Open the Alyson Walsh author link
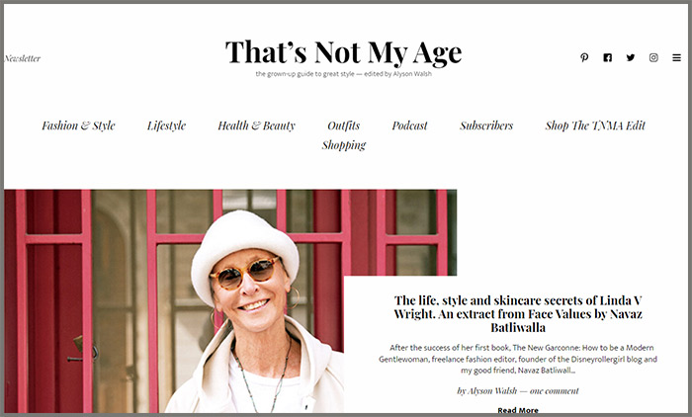Screen dimensions: 692x417 [492, 391]
